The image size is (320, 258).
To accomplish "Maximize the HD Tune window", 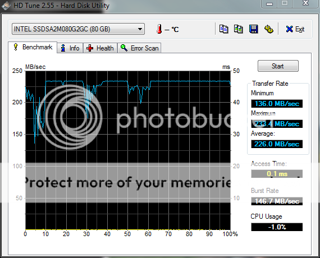I will point(285,3).
